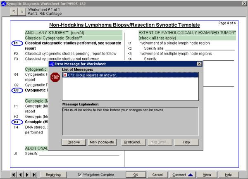The width and height of the screenshot is (248, 179).
Task: Click the Print/Send button
Action: (133, 142)
